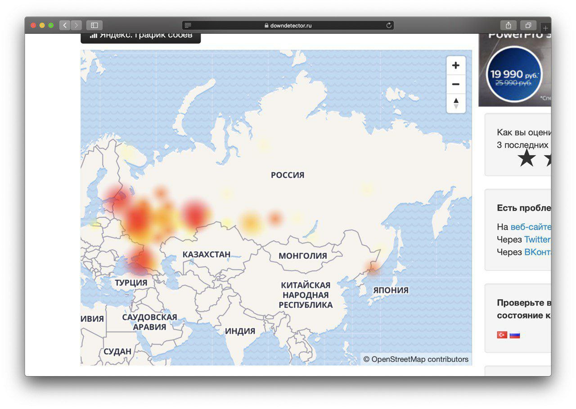Maximize Safari with the green button
Screen dimensions: 576x409
click(x=51, y=26)
